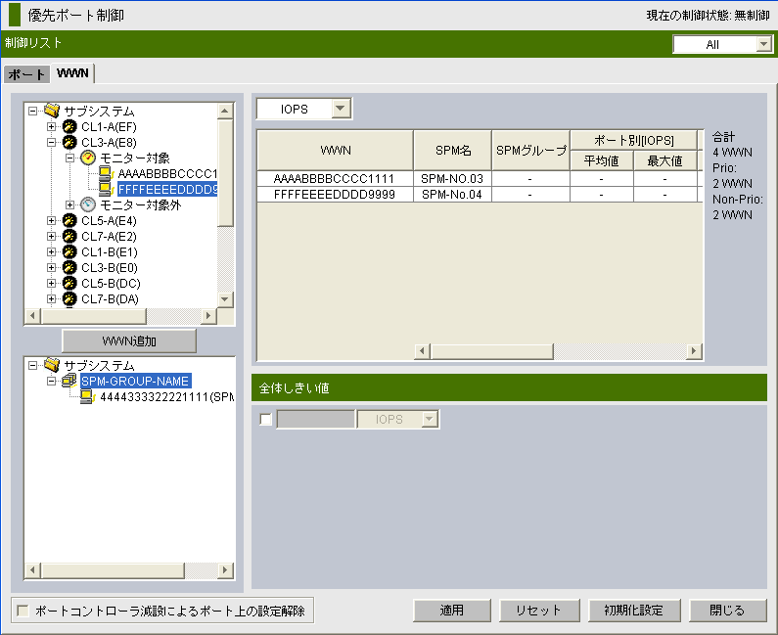This screenshot has width=778, height=635.
Task: Click the upper tree scroll down arrow
Action: [x=225, y=298]
